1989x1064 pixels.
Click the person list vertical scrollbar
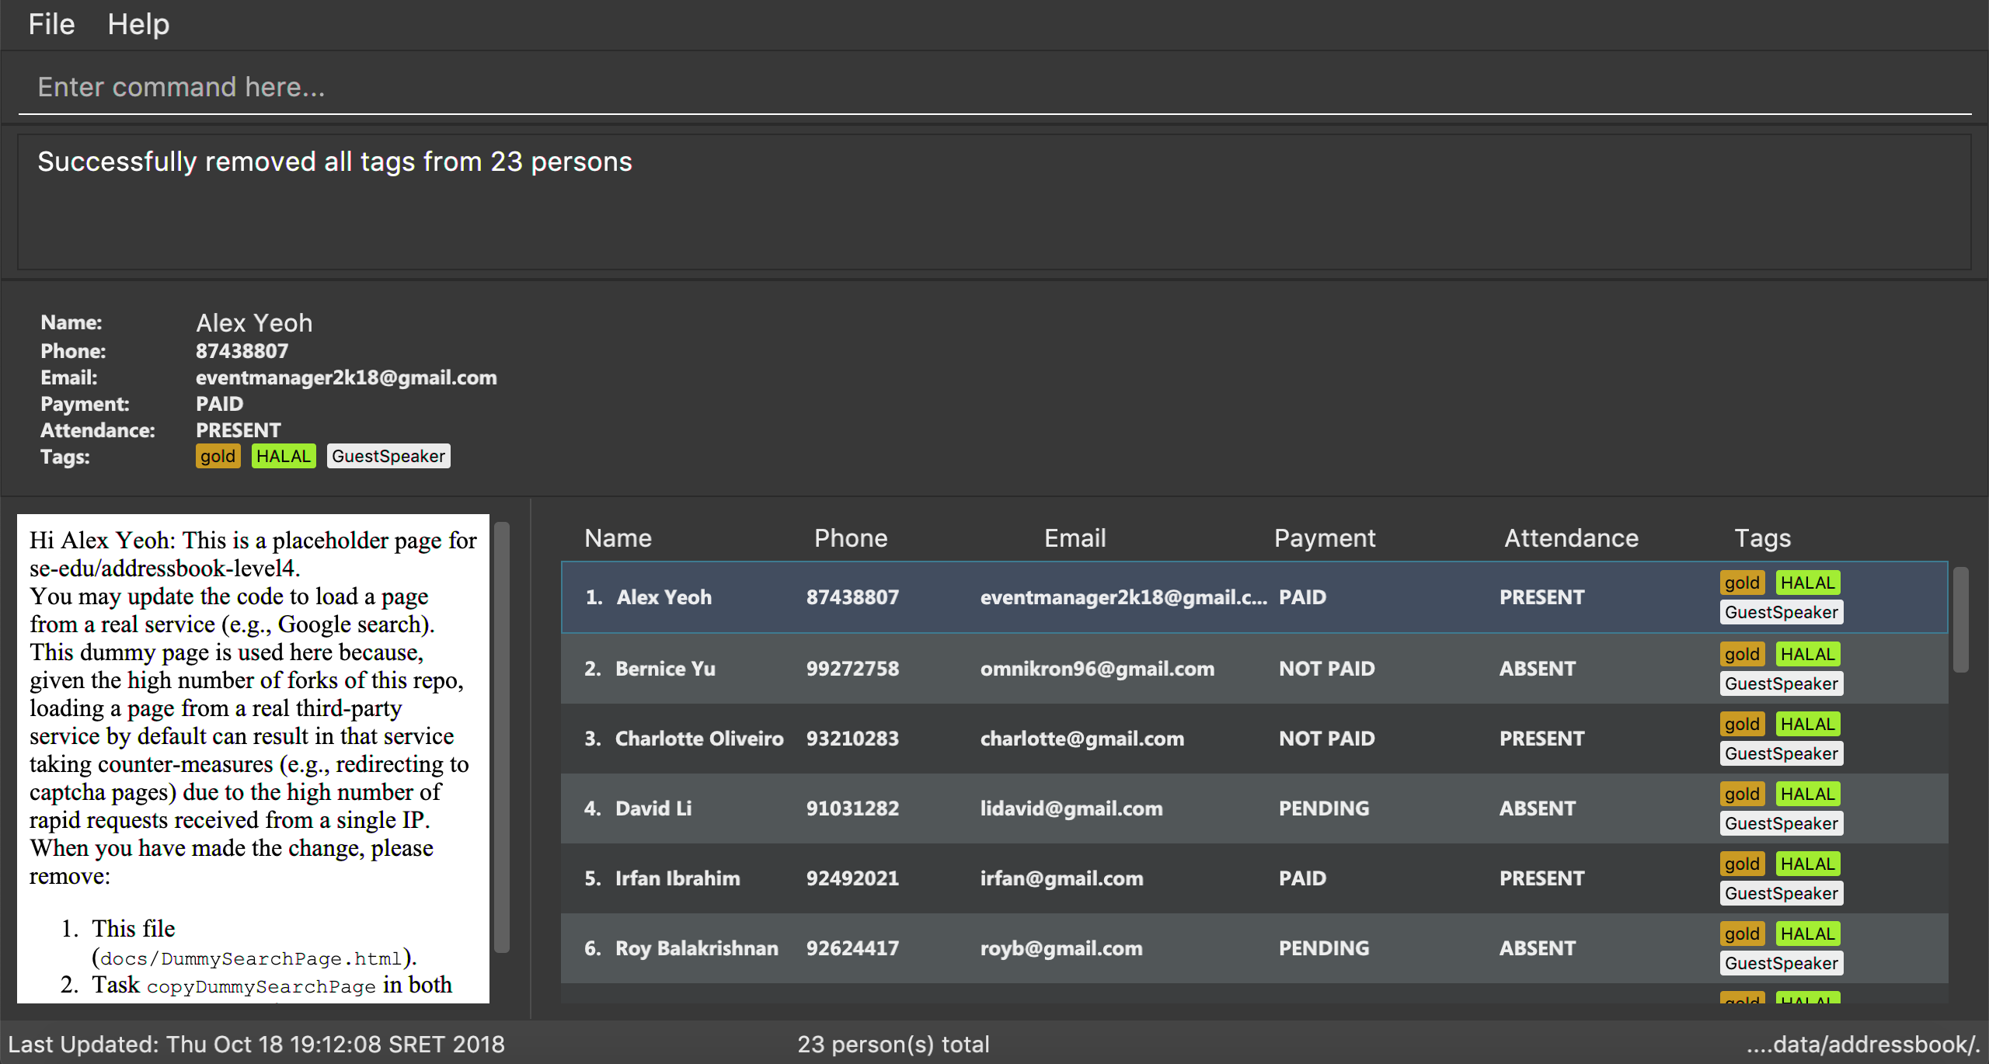pos(1960,620)
